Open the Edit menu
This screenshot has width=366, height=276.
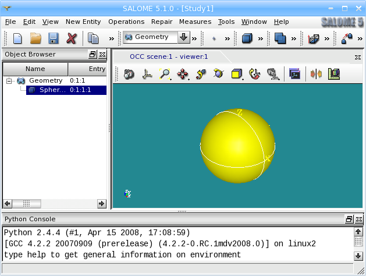point(29,22)
